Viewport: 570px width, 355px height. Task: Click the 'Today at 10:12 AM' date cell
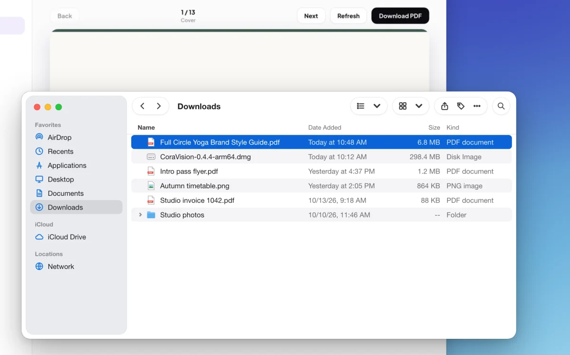point(337,157)
